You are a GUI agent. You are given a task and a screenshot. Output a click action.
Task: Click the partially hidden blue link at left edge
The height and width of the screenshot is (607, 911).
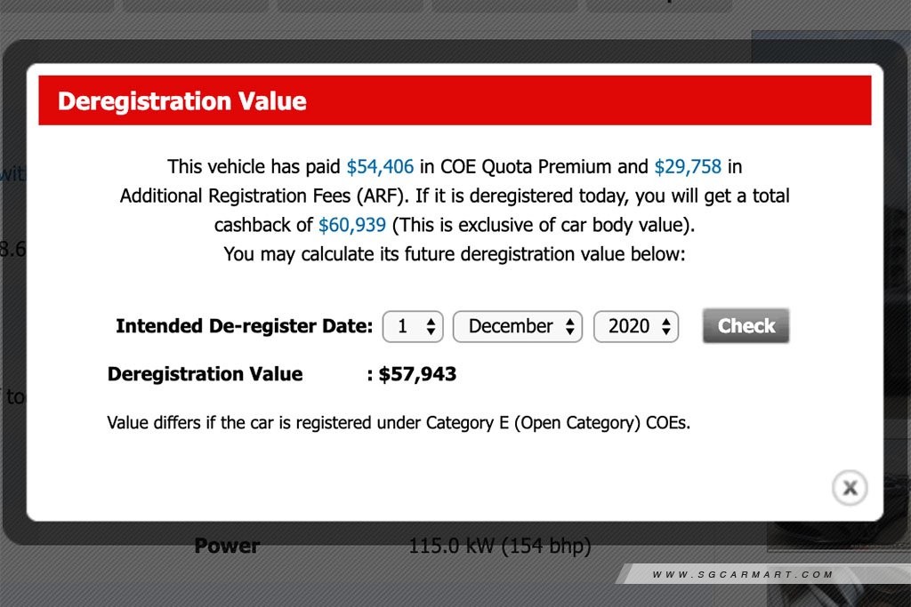point(12,173)
